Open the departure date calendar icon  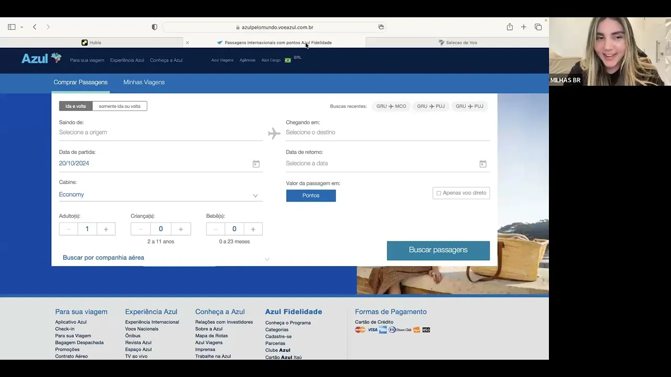[x=256, y=164]
